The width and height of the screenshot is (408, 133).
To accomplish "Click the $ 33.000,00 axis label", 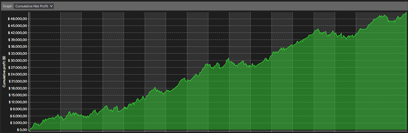I will [x=18, y=53].
